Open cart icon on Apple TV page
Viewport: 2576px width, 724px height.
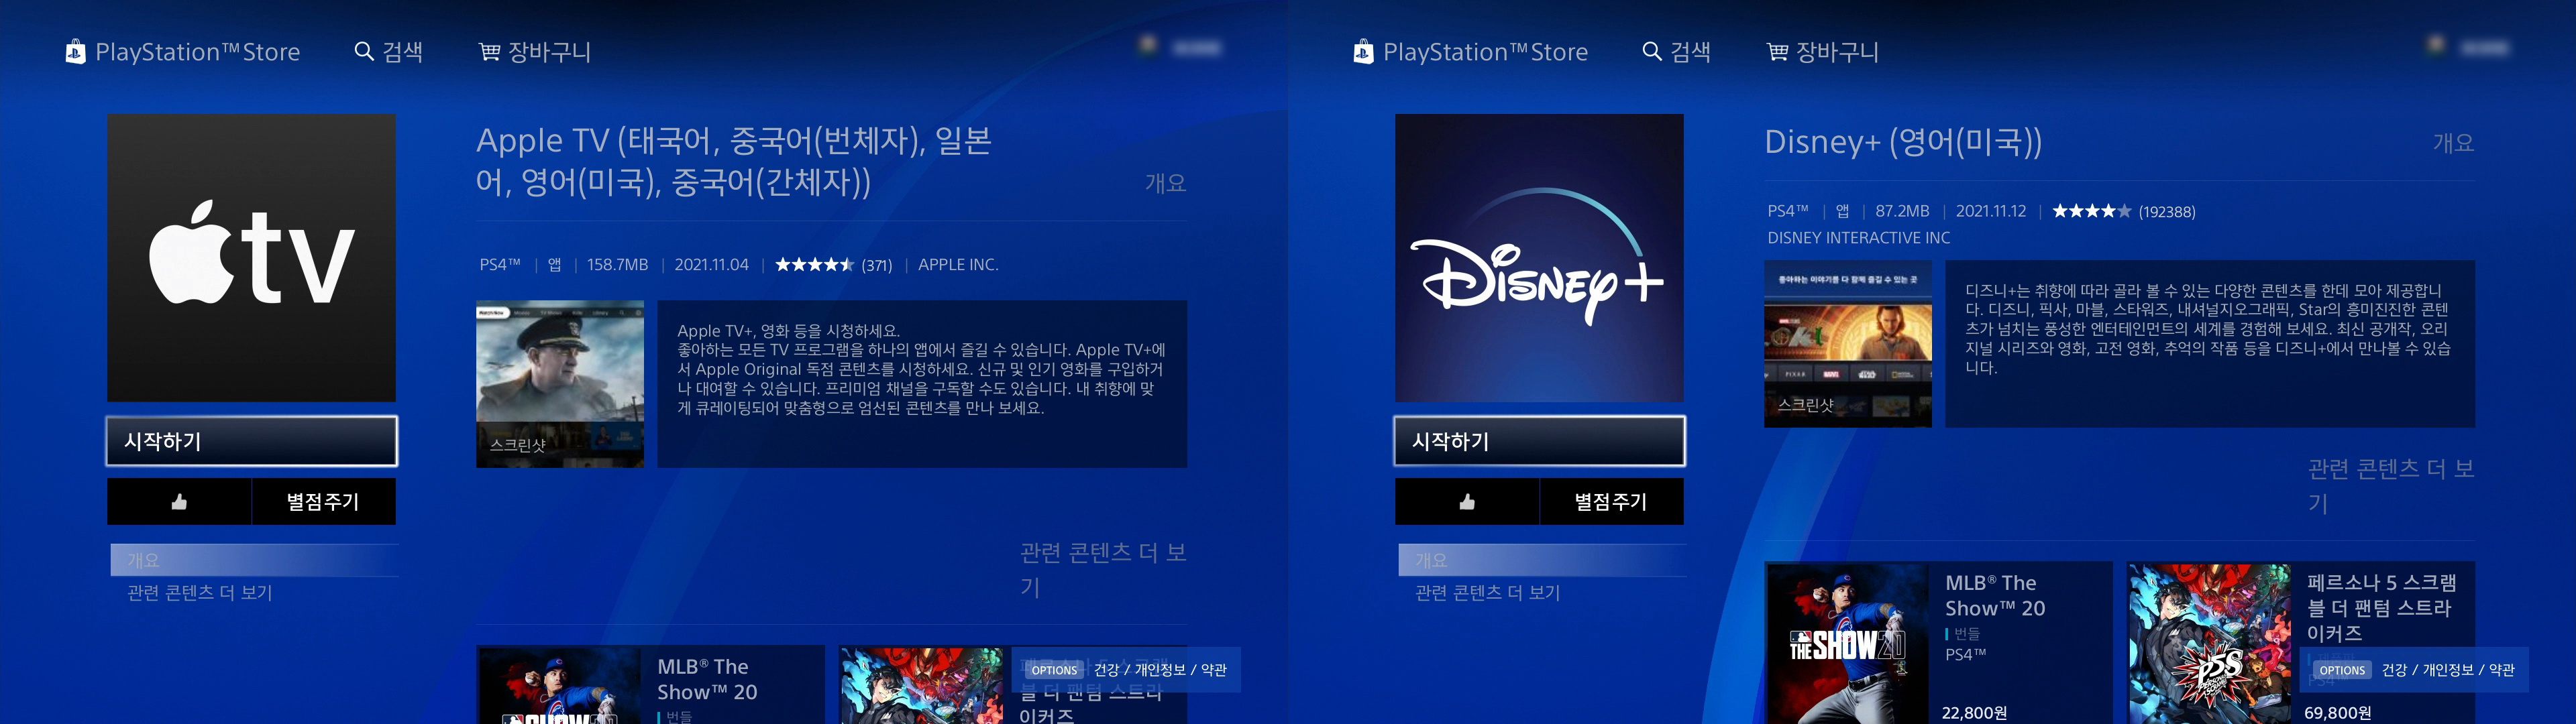[x=489, y=52]
